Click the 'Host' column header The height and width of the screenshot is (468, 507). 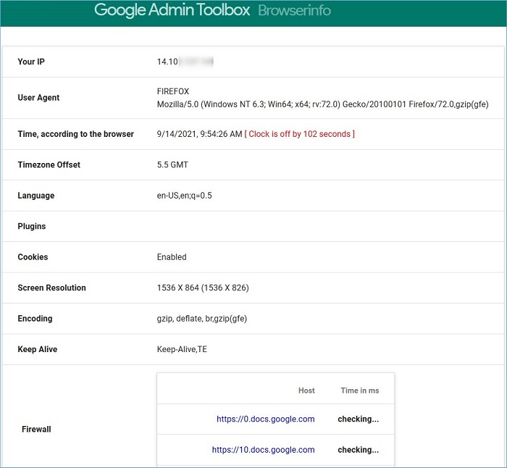coord(306,390)
